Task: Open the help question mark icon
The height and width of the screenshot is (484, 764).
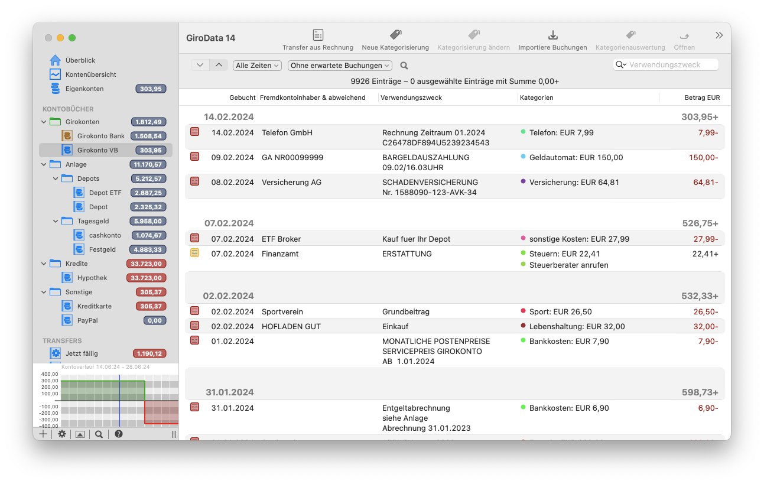Action: coord(119,434)
